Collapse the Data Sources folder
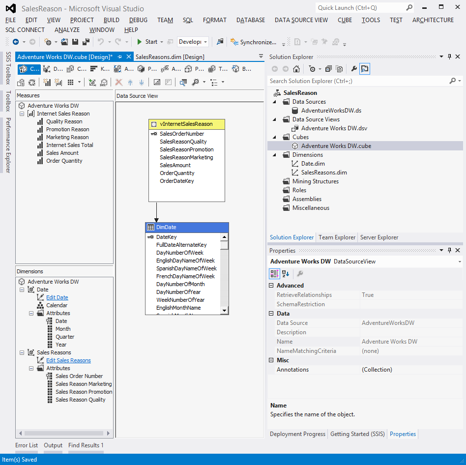The width and height of the screenshot is (466, 465). point(275,102)
